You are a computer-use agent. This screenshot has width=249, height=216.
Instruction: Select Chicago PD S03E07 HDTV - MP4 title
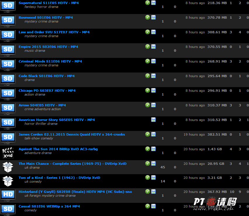coord(47,91)
